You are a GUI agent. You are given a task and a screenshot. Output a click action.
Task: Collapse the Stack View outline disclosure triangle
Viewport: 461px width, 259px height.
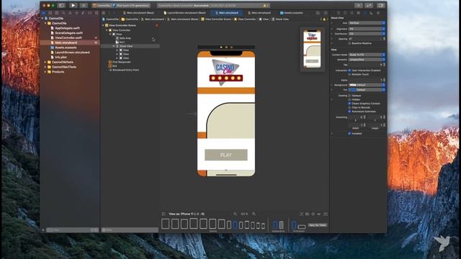click(114, 46)
